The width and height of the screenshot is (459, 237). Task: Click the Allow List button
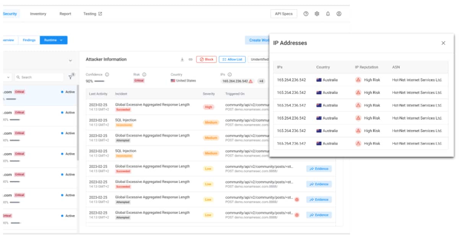(x=232, y=60)
